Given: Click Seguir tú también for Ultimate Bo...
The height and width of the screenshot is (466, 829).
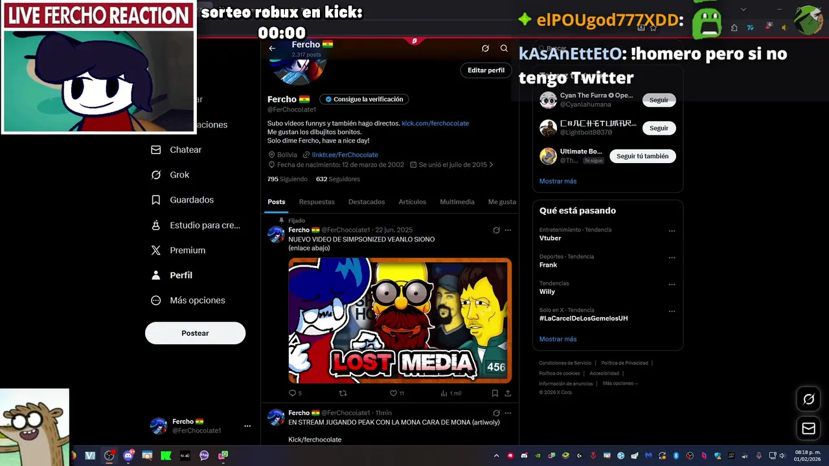Looking at the screenshot, I should coord(642,156).
